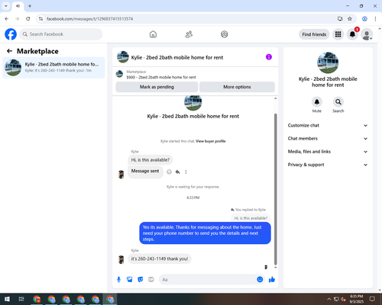Click the browser Back arrow
Screen dimensions: 382x305
point(7,19)
